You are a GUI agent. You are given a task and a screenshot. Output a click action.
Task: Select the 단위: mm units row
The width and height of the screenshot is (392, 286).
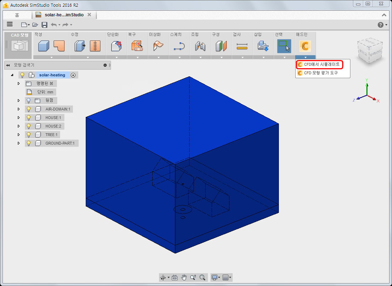(x=41, y=92)
